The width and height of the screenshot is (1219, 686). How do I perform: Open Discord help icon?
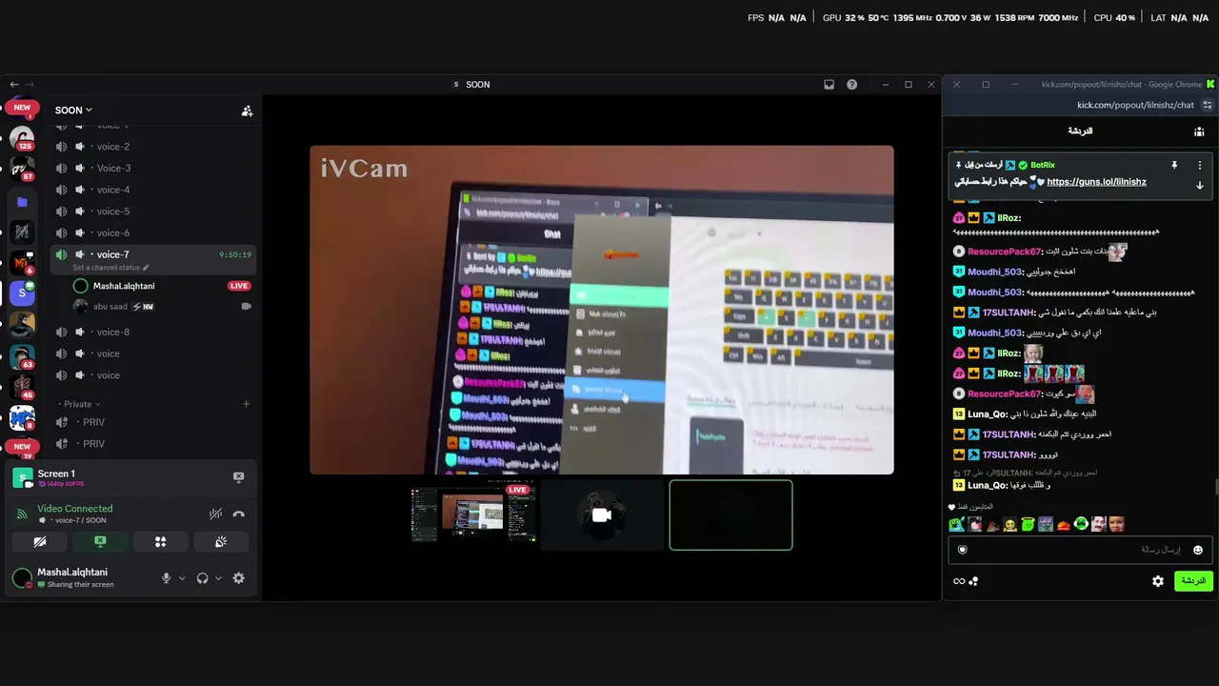(x=851, y=85)
